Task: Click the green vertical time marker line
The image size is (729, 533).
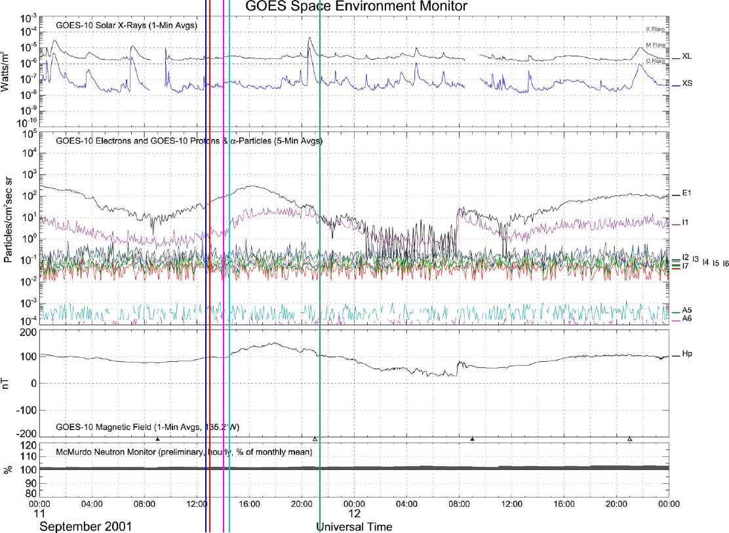Action: [x=319, y=262]
